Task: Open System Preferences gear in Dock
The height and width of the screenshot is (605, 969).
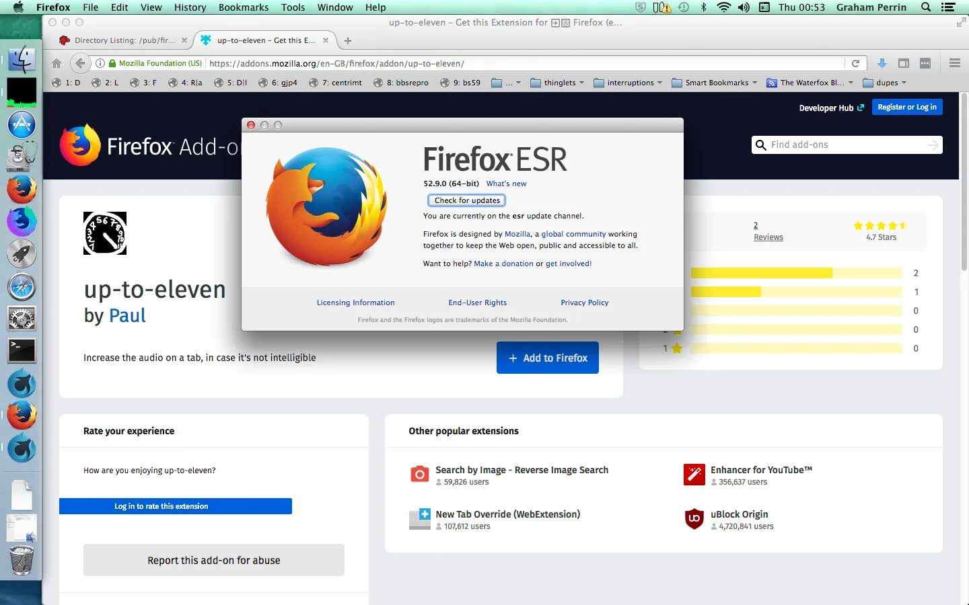Action: tap(22, 319)
